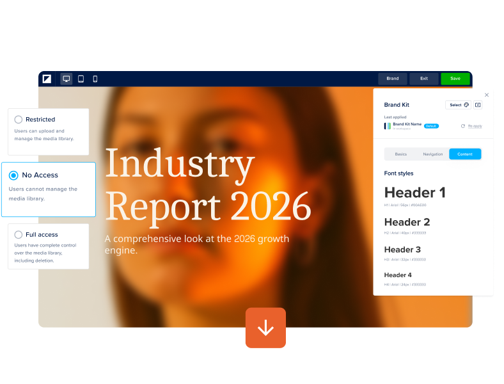504x384 pixels.
Task: Switch to mobile phone preview mode
Action: click(x=95, y=79)
